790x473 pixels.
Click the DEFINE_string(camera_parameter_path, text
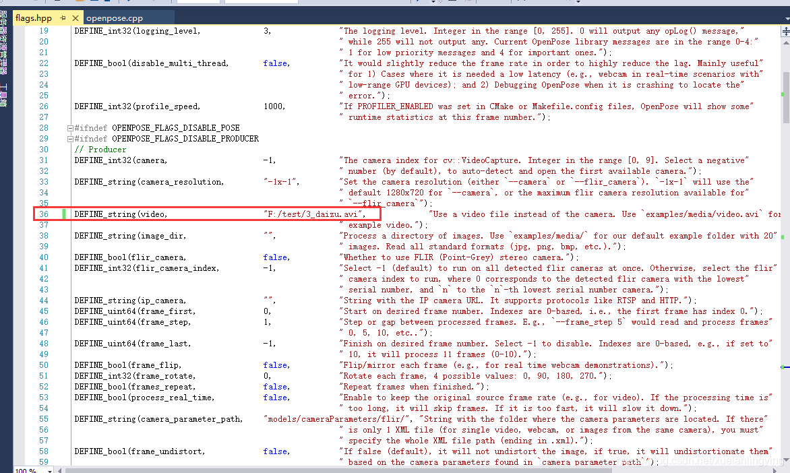click(158, 419)
